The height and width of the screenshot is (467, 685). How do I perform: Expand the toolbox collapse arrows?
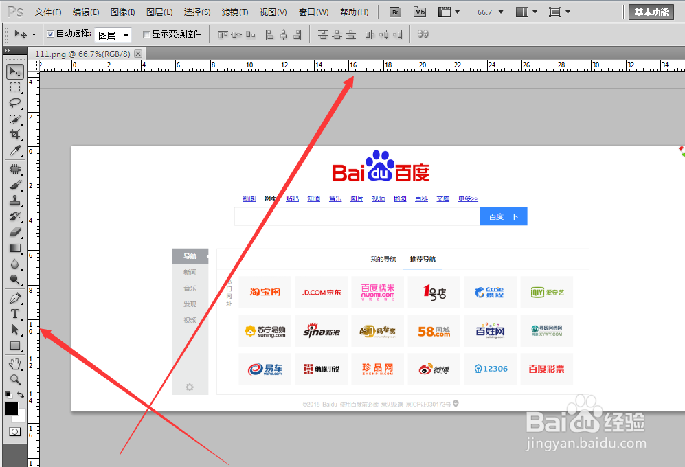click(7, 51)
